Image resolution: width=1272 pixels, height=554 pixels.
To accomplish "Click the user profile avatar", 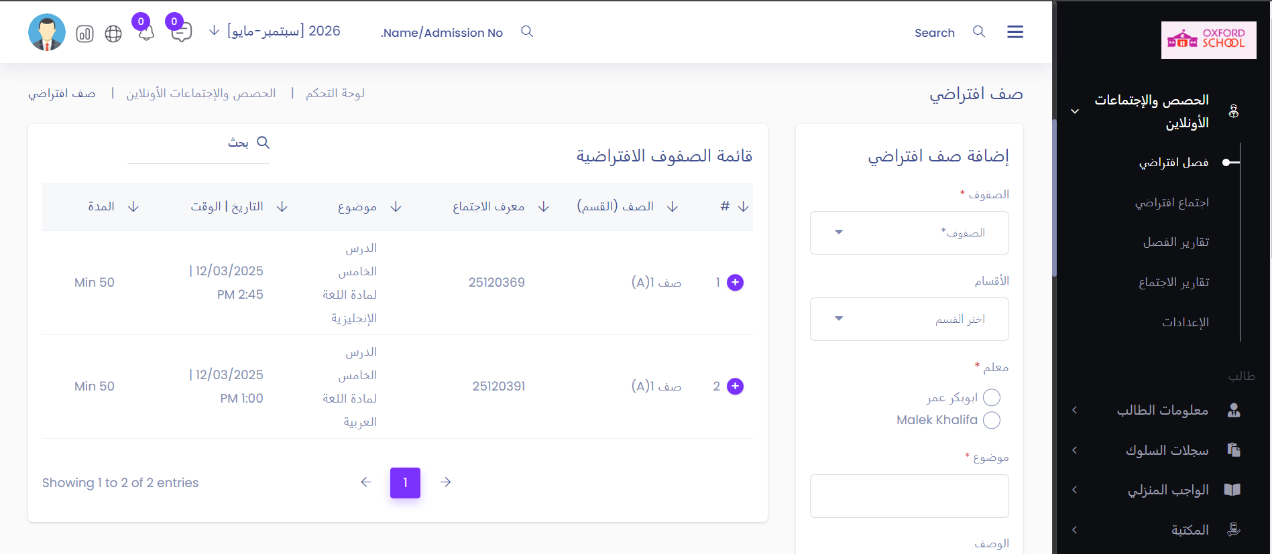I will pos(47,32).
